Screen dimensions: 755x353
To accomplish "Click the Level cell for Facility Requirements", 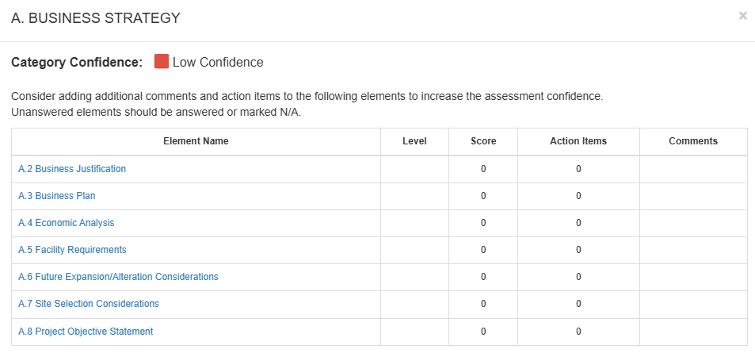I will pyautogui.click(x=414, y=250).
